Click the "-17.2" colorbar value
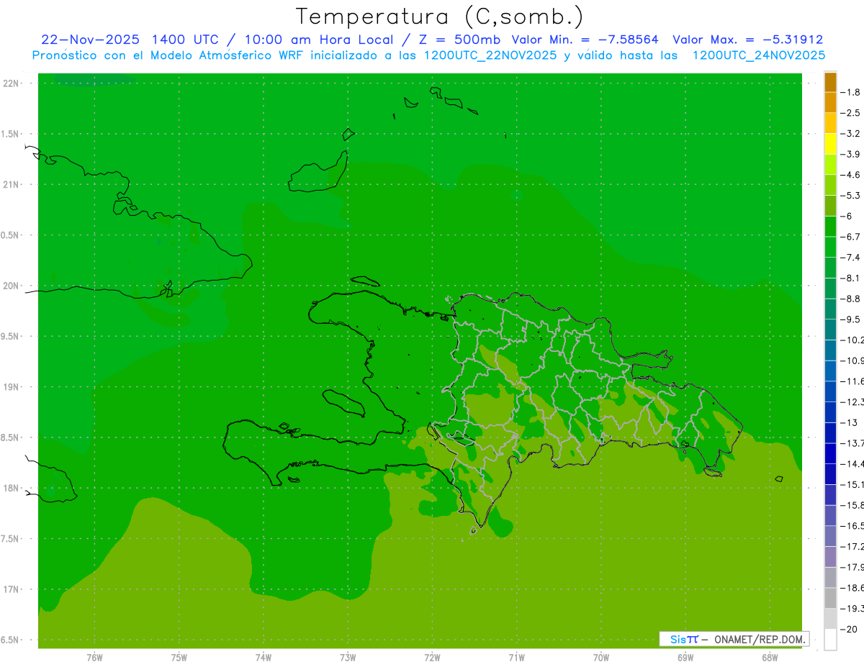This screenshot has height=667, width=864. [852, 547]
